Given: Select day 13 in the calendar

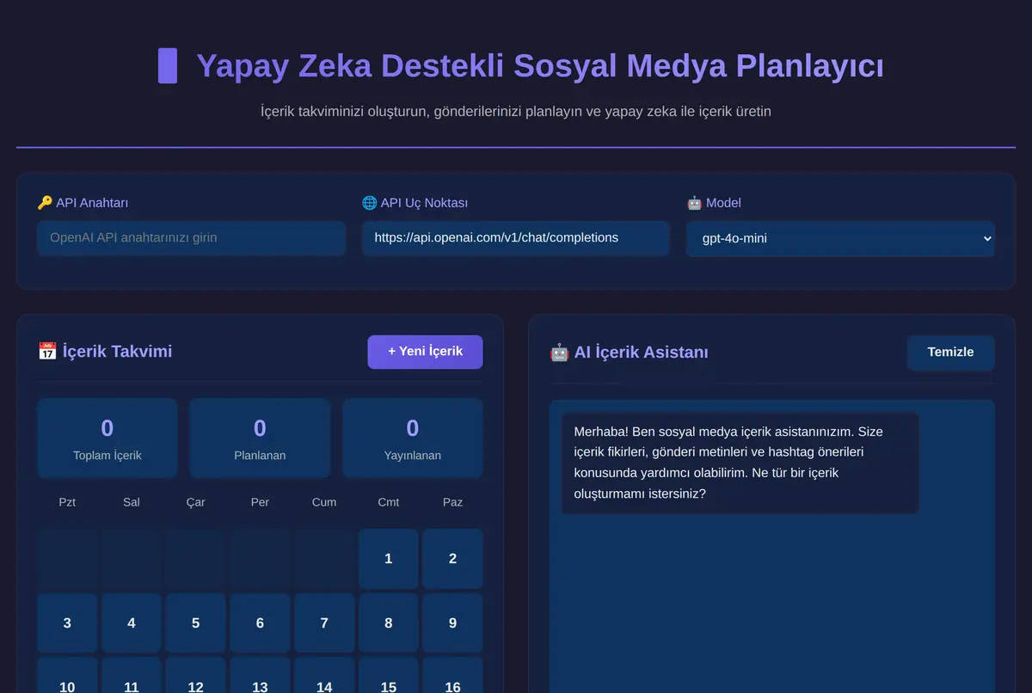Looking at the screenshot, I should pos(260,675).
